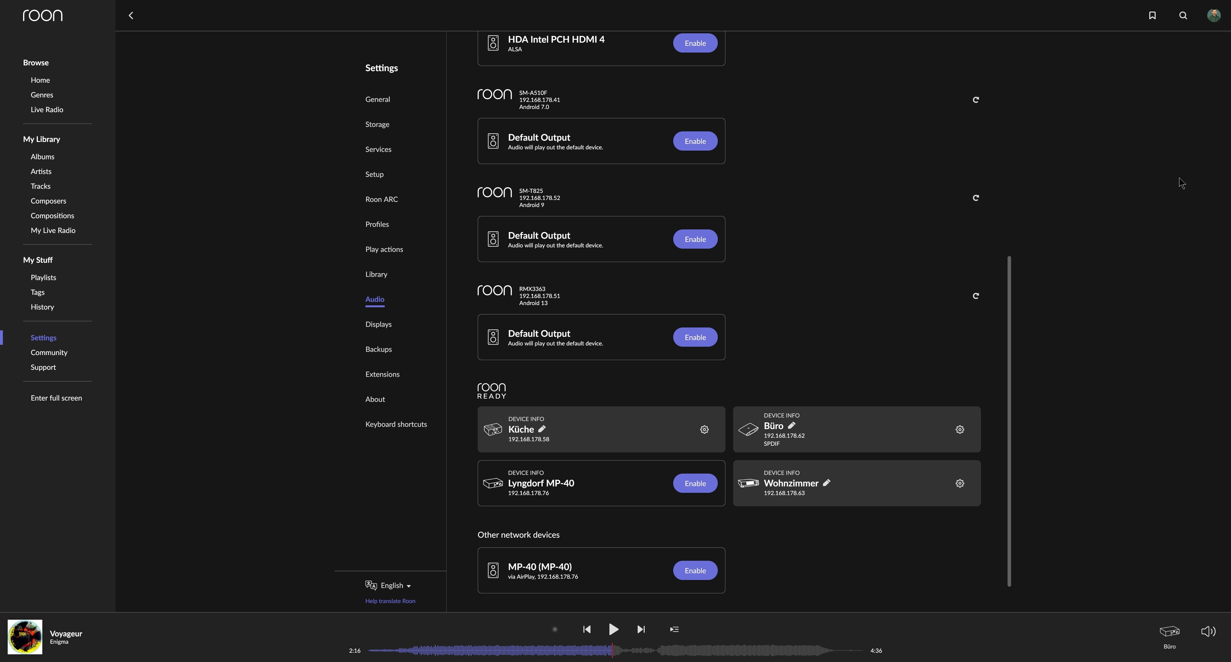Open Roon ARC settings tab
The width and height of the screenshot is (1231, 662).
click(x=381, y=200)
